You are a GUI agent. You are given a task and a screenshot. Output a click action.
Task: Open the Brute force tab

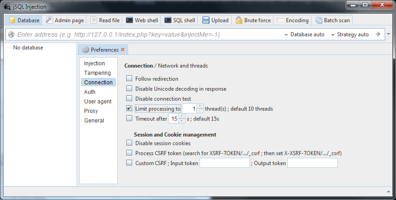click(x=253, y=20)
